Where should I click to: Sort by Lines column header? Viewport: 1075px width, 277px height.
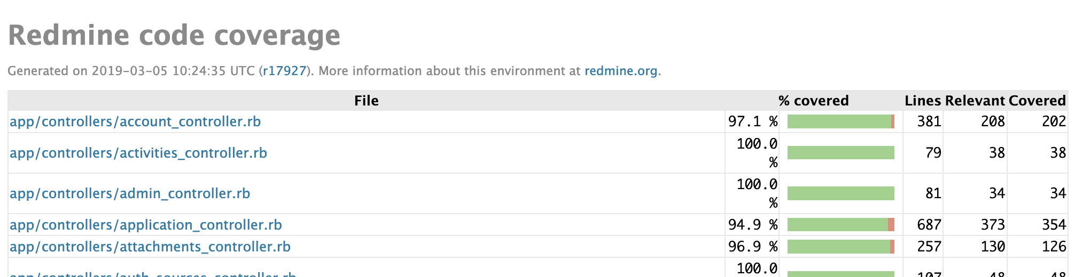923,101
